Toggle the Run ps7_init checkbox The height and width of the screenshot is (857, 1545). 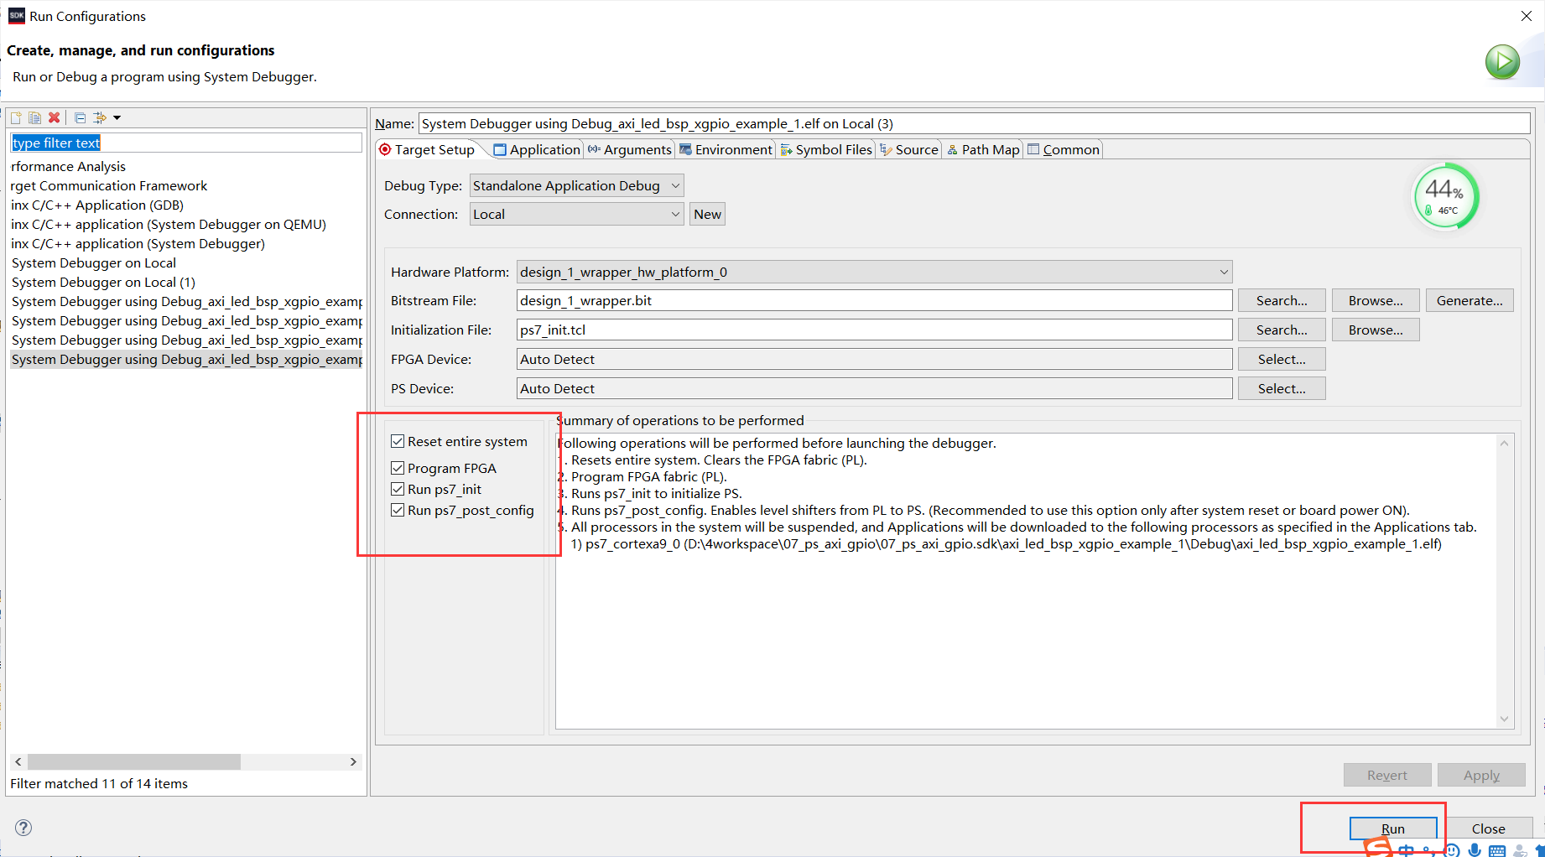coord(398,489)
